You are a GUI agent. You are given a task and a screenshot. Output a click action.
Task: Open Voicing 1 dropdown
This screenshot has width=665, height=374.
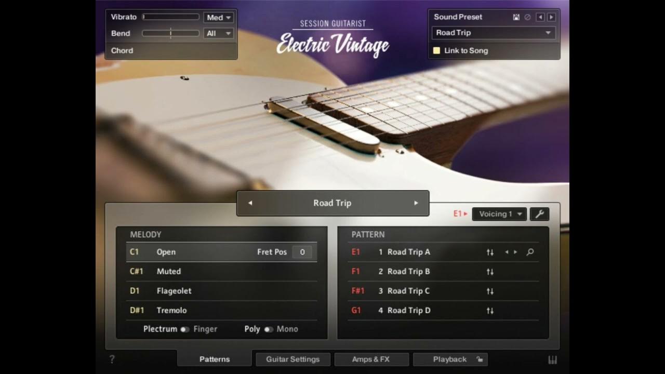pyautogui.click(x=499, y=214)
